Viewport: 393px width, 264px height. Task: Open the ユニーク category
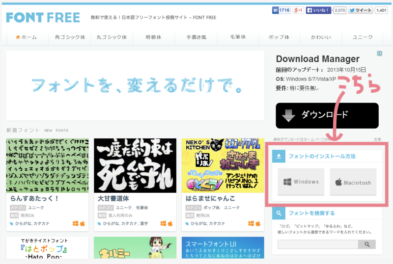tap(363, 37)
